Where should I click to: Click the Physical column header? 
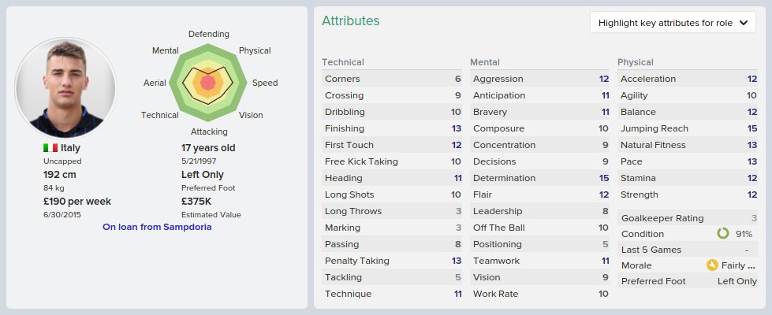click(636, 62)
